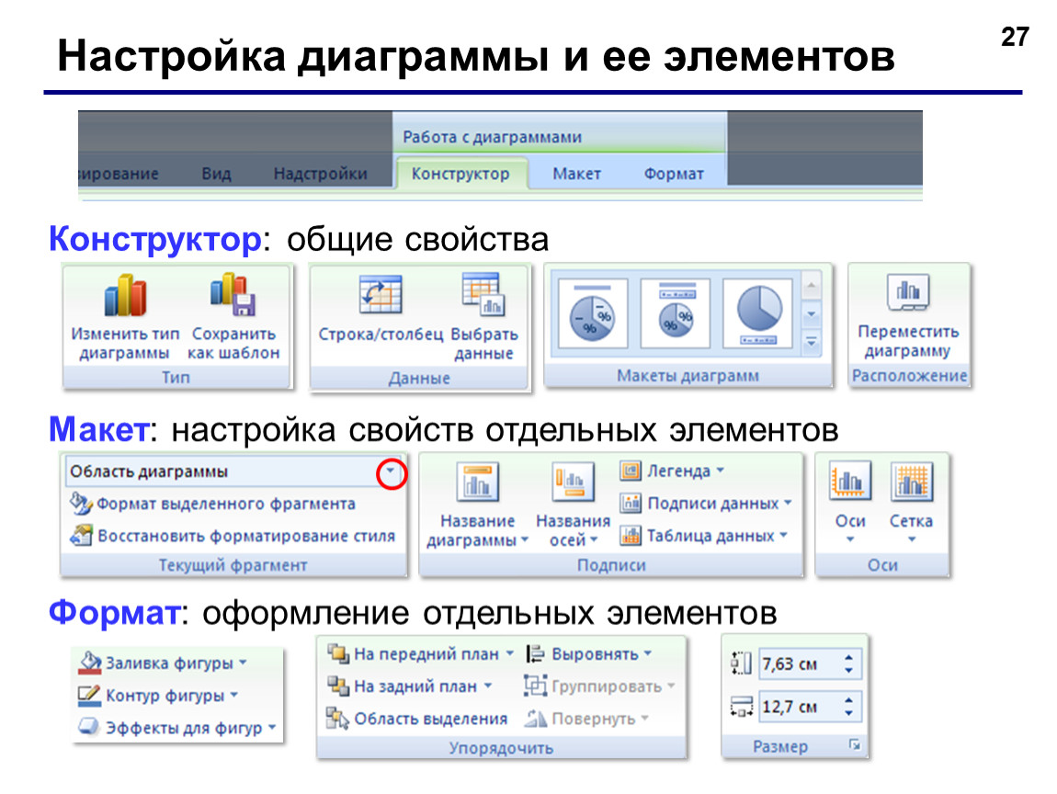Click the Оси chart axes icon
This screenshot has height=794, width=1057.
[850, 482]
